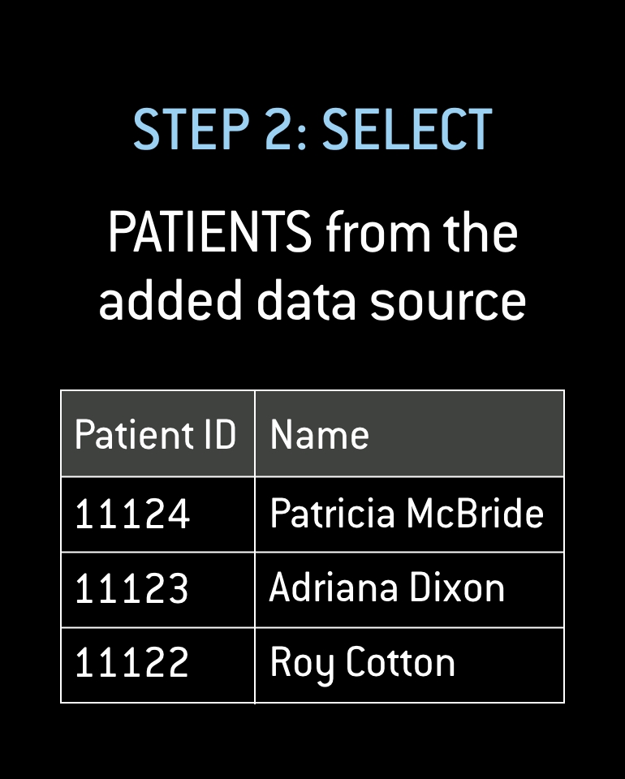The width and height of the screenshot is (625, 779).
Task: Click the blue SELECT word in heading
Action: coord(407,129)
